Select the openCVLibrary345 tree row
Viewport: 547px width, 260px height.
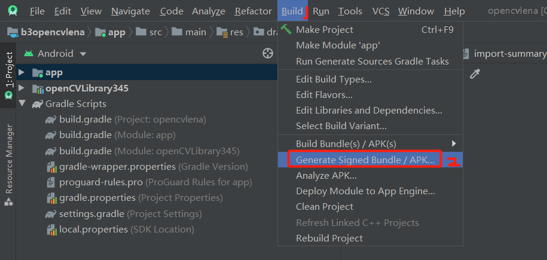coord(147,88)
